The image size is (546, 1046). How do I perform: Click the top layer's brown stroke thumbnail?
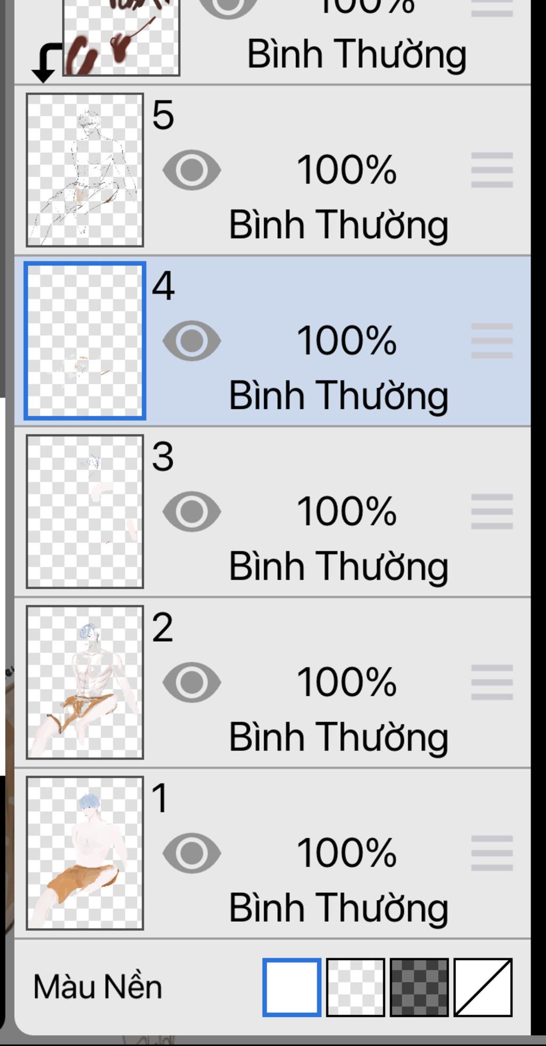(x=121, y=37)
